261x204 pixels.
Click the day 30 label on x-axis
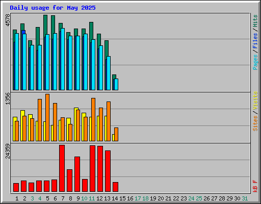click(237, 198)
